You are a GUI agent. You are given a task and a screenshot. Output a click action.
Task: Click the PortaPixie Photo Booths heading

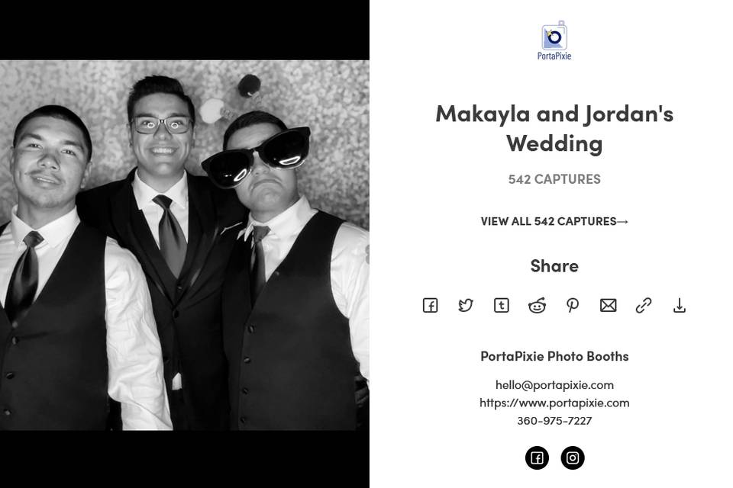[554, 356]
